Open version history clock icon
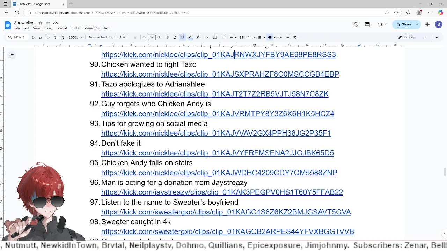 [356, 24]
